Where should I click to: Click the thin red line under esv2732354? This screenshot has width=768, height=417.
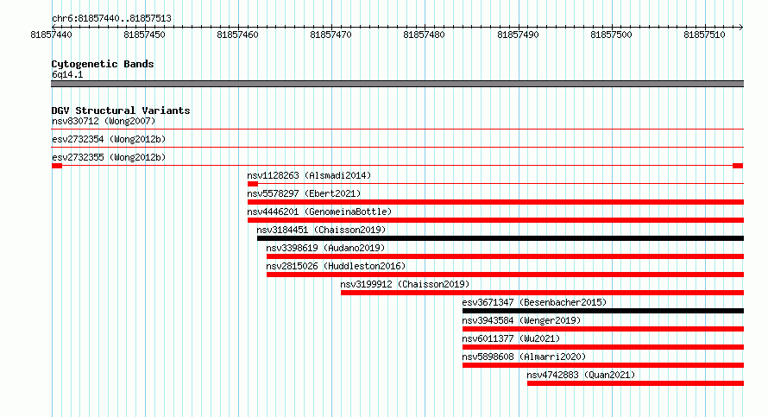397,148
